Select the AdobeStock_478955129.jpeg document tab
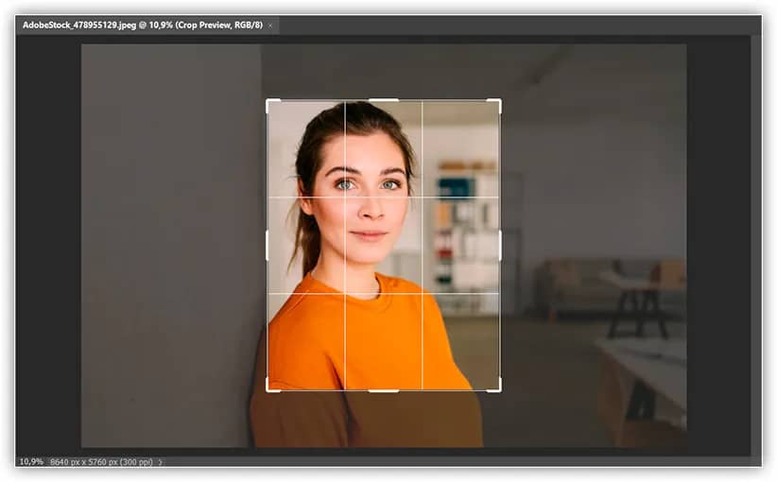 (x=142, y=26)
